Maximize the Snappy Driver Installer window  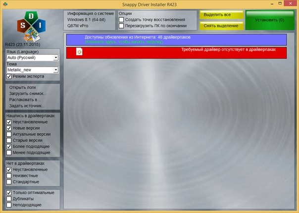click(280, 3)
